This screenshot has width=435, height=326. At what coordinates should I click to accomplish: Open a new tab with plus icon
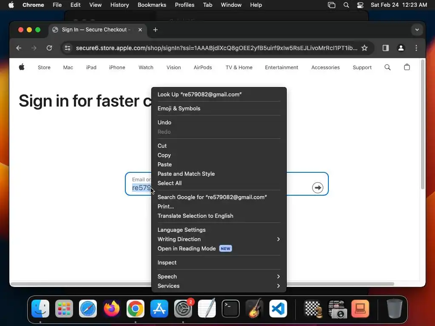[155, 30]
